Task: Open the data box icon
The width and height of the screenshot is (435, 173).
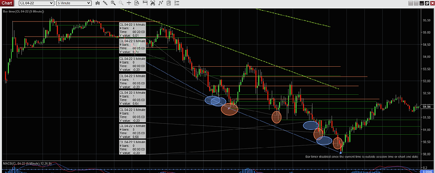Action: tap(137, 3)
